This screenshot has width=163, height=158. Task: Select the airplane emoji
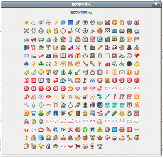pyautogui.click(x=56, y=39)
